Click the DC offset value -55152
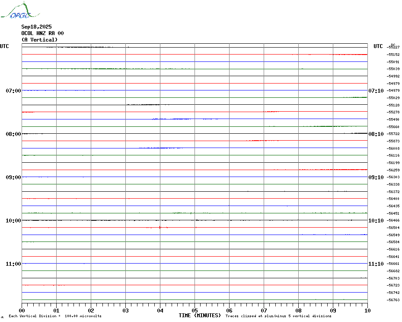402x322 pixels. click(393, 55)
